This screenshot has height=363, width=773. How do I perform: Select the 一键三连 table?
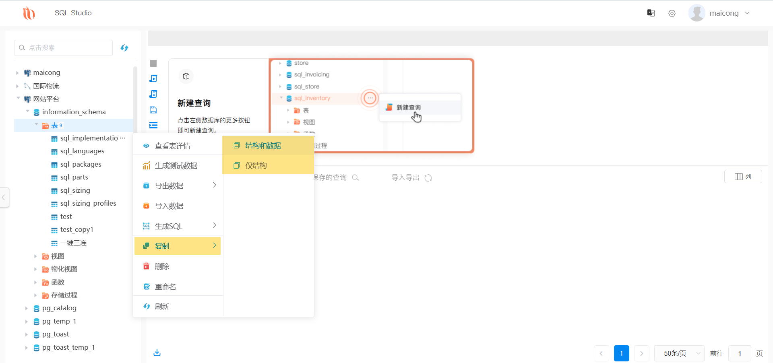[73, 243]
